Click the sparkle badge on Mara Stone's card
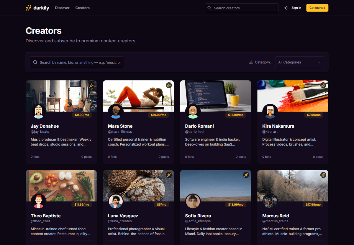The image size is (354, 245). click(169, 85)
